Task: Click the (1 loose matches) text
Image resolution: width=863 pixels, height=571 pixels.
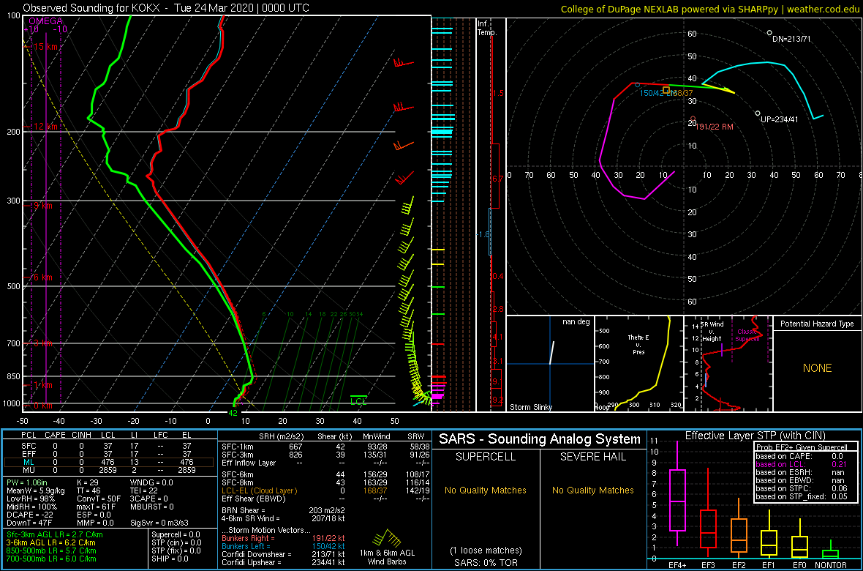Action: [x=486, y=550]
